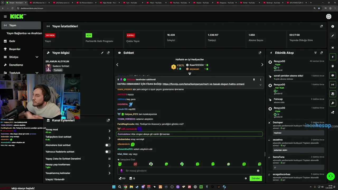Viewport: 338px width, 190px height.
Task: Click the purple microphone icon in message box
Action: (121, 171)
